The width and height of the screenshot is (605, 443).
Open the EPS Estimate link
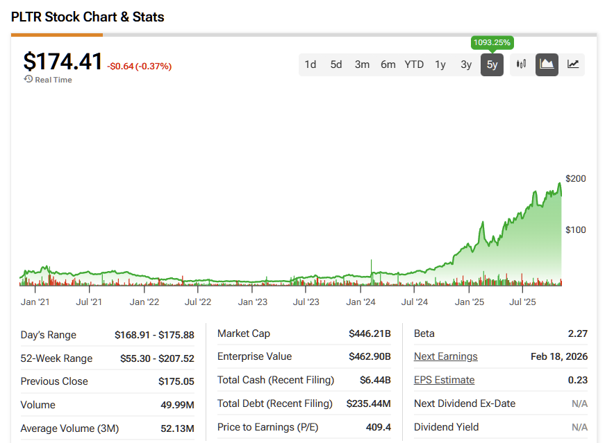click(x=444, y=380)
